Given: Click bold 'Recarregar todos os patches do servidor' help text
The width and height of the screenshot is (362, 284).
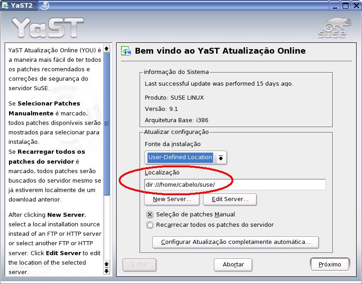Looking at the screenshot, I should click(x=47, y=157).
